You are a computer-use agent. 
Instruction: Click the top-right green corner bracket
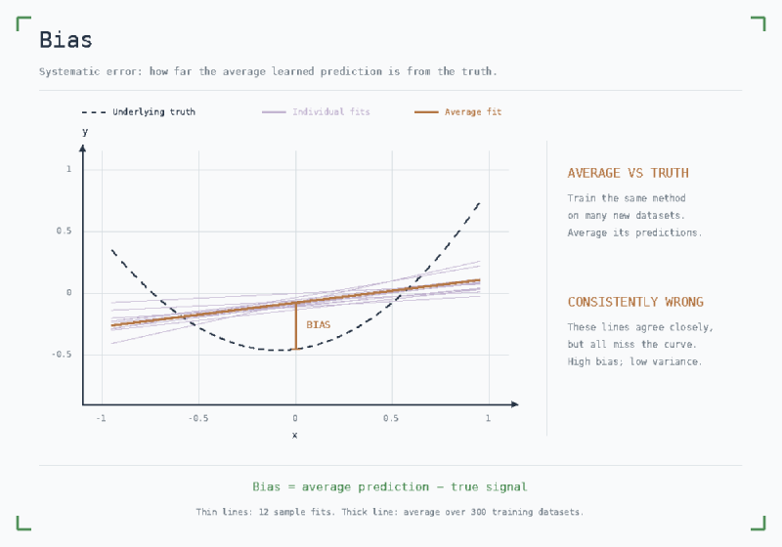(759, 23)
